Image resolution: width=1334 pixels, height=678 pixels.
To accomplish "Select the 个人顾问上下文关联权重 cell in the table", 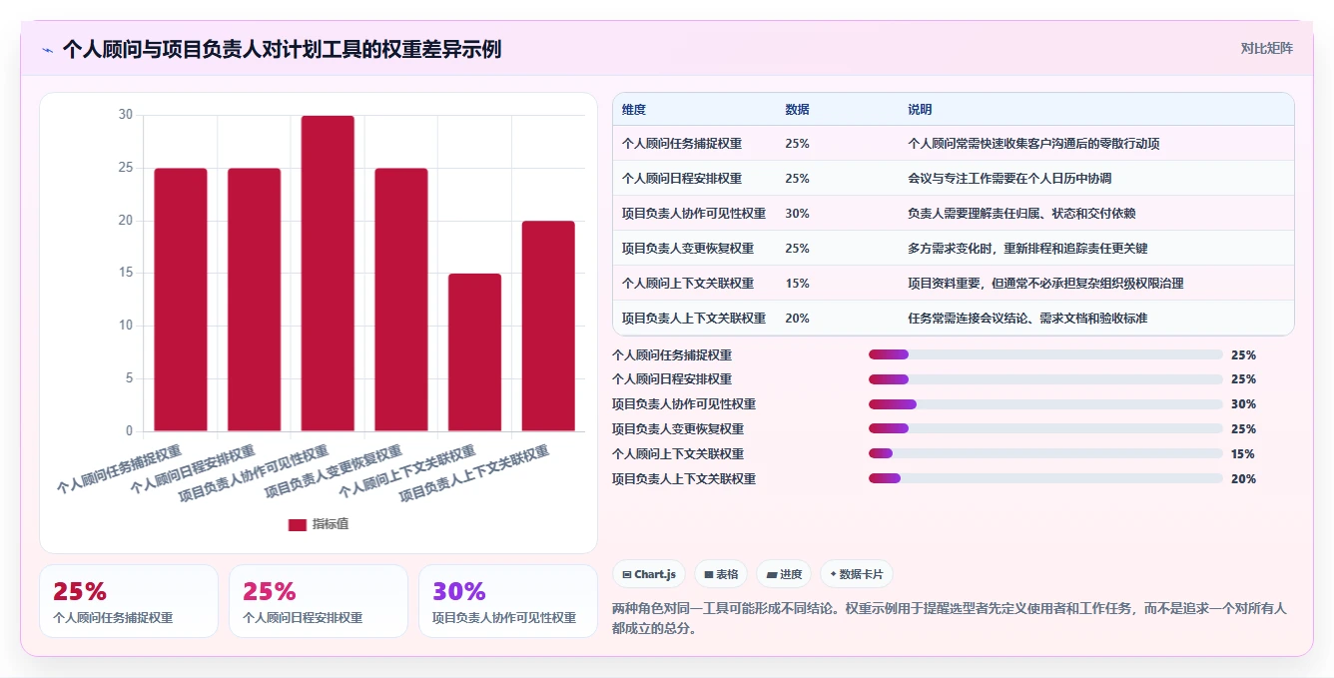I will 688,284.
